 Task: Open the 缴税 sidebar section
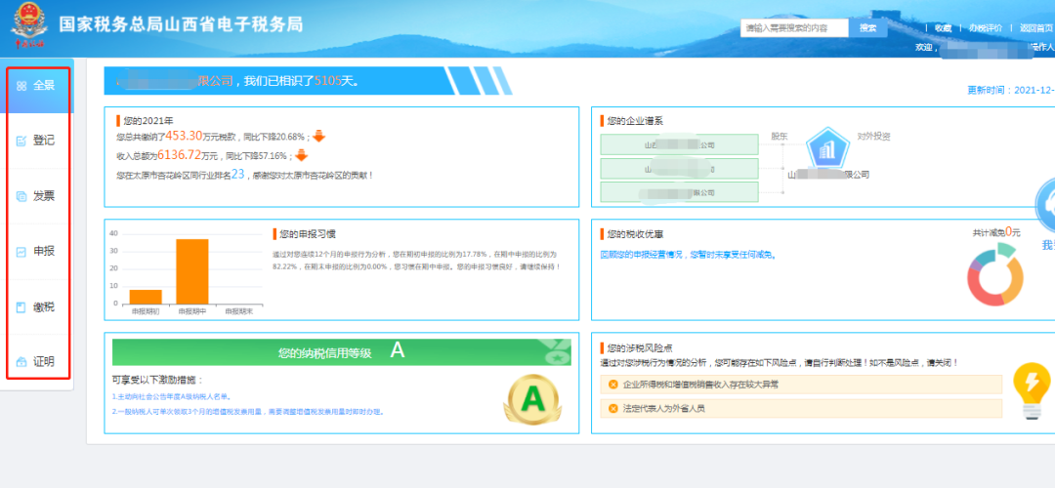click(x=38, y=307)
